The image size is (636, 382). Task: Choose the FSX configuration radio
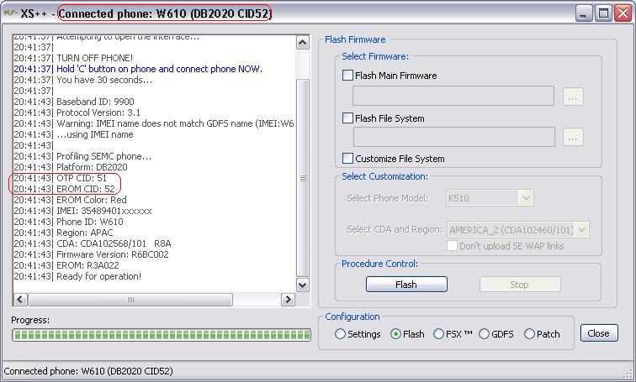pos(438,334)
